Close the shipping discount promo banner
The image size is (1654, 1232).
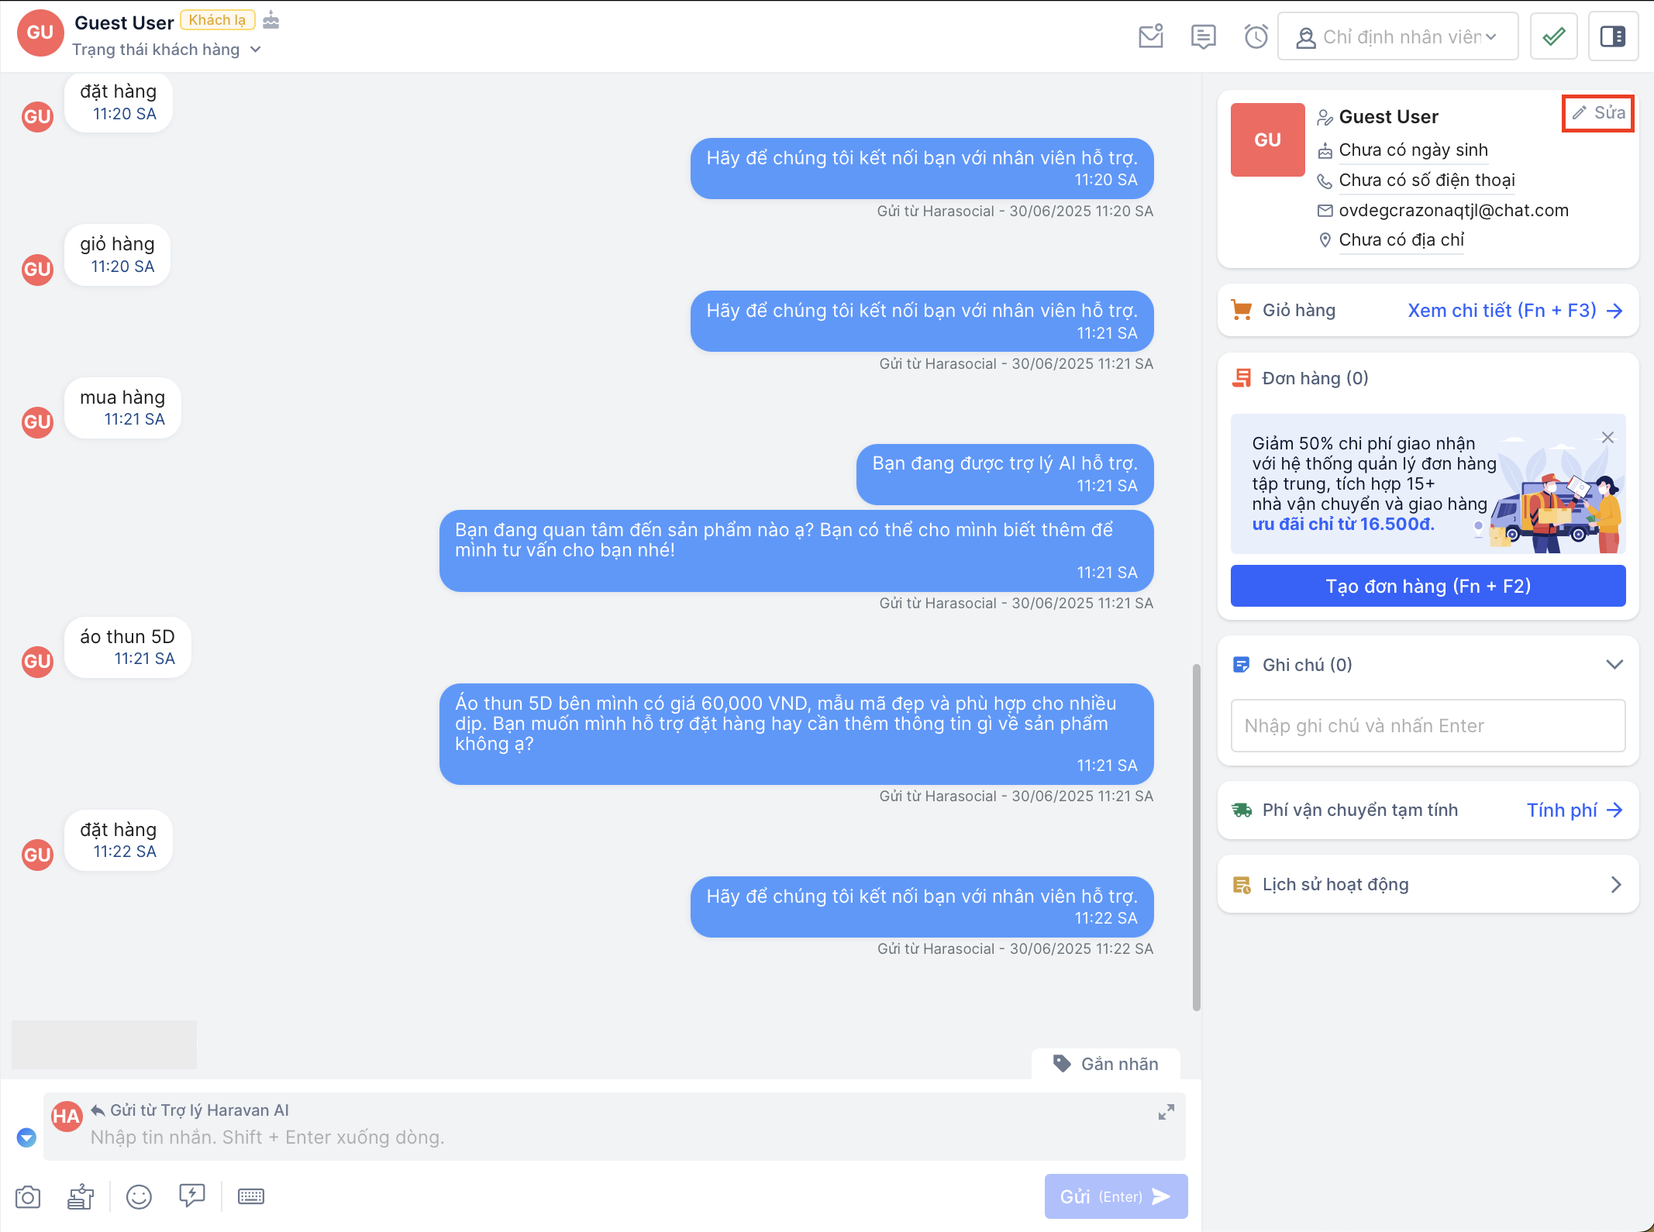[1608, 438]
